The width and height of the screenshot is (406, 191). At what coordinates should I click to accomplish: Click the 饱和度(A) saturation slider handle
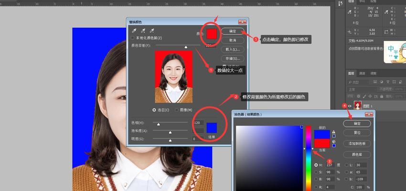[170, 132]
